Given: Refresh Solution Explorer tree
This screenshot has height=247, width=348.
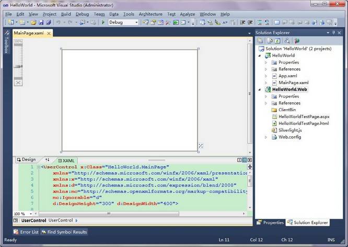Looking at the screenshot, I should pyautogui.click(x=277, y=41).
